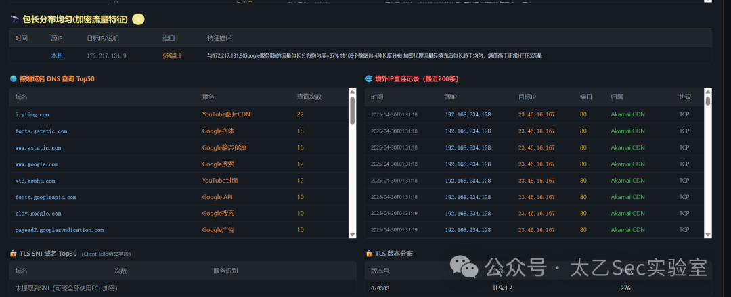
Task: Click the 版本号 column header
Action: point(380,271)
